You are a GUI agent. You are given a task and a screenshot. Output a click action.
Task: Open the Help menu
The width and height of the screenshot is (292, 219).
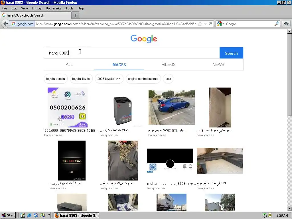[81, 8]
